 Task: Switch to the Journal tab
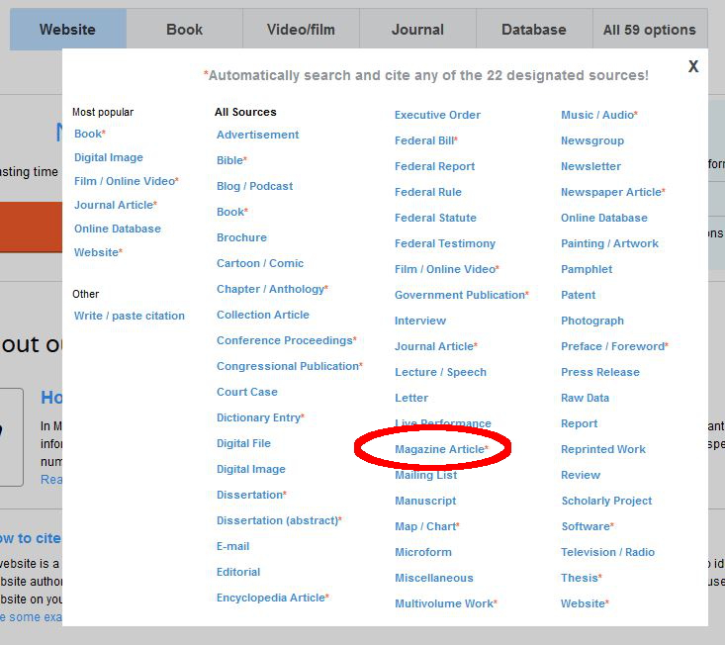pyautogui.click(x=417, y=30)
